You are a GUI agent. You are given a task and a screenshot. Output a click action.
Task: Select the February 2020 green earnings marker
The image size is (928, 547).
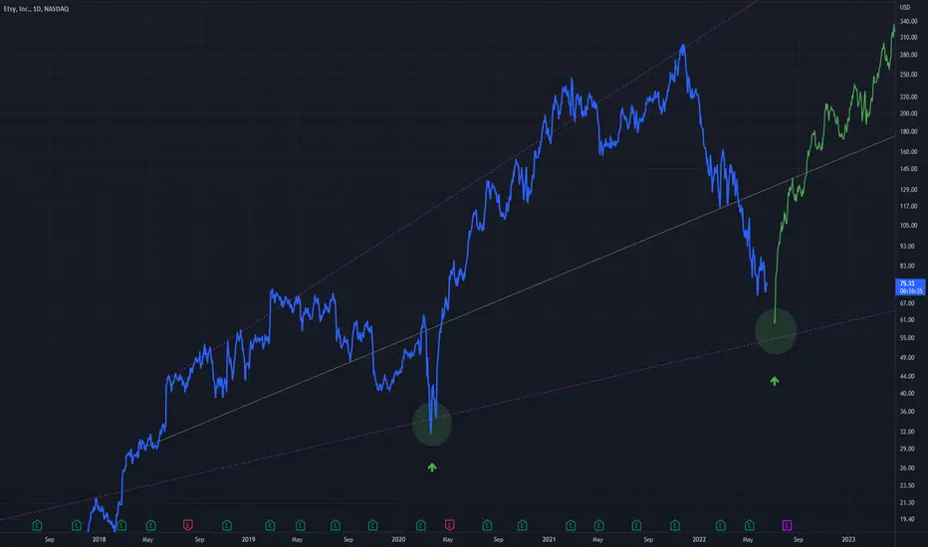[x=421, y=525]
